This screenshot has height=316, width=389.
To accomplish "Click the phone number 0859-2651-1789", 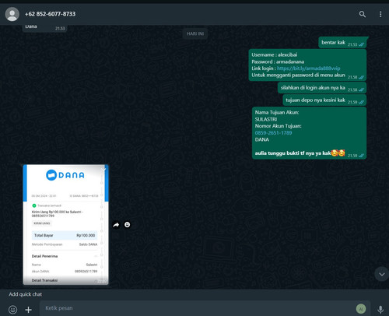I will [273, 133].
